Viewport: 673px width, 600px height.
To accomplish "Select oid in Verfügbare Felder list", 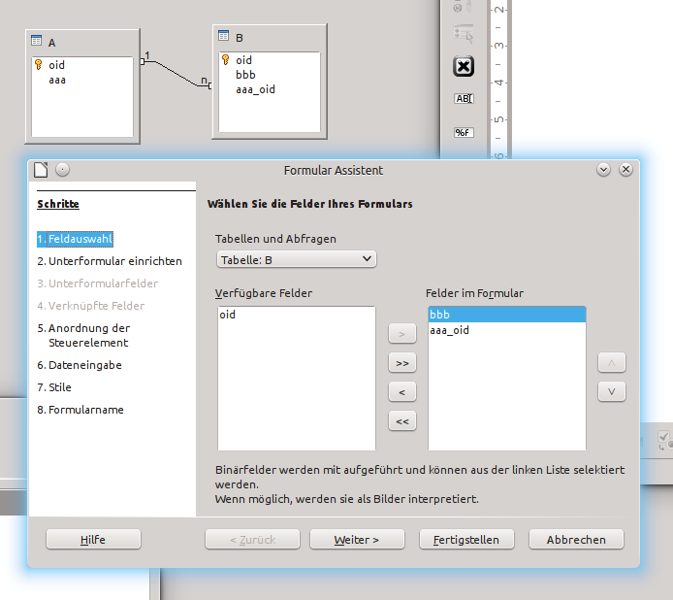I will (x=297, y=315).
